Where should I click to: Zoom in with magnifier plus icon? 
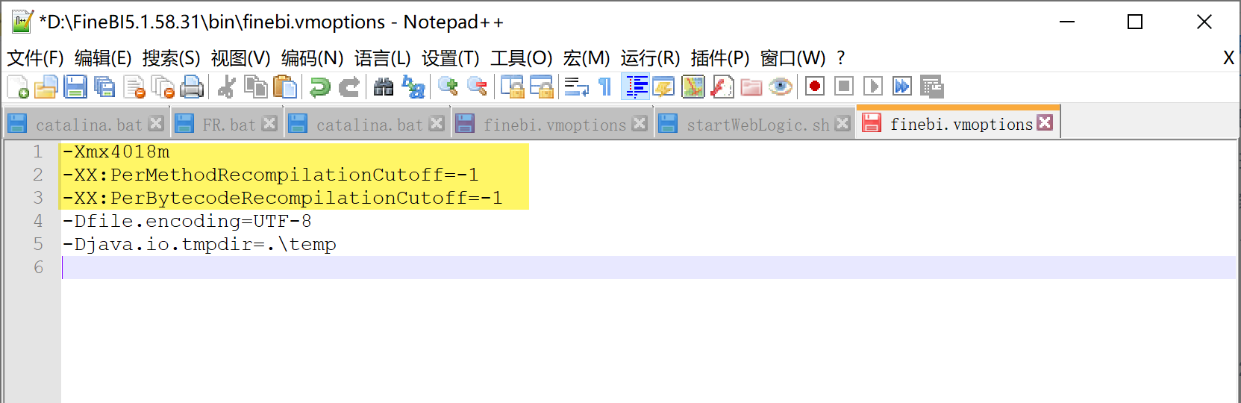pyautogui.click(x=448, y=87)
